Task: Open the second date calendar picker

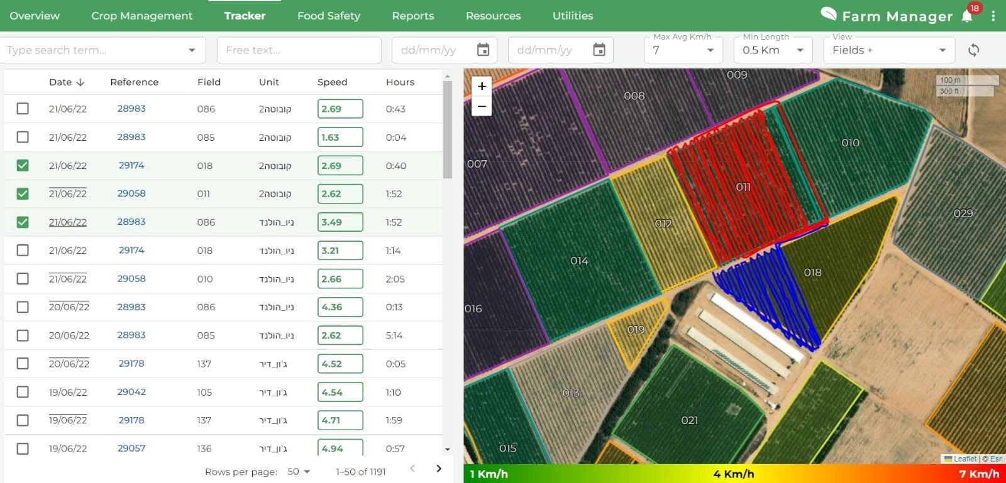Action: point(599,50)
